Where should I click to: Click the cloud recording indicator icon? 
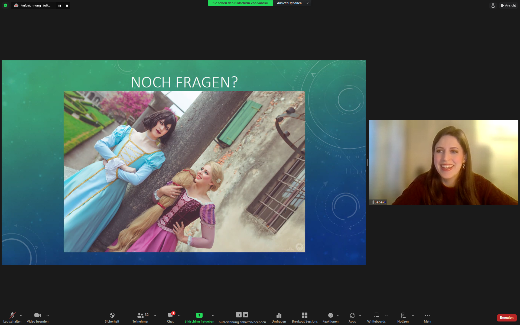coord(16,5)
